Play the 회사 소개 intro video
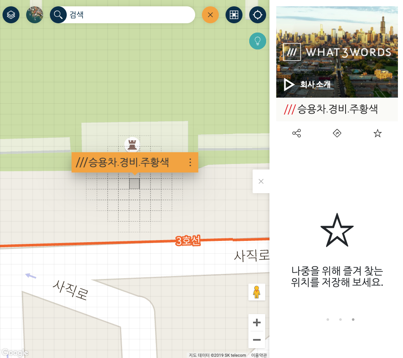Image resolution: width=403 pixels, height=358 pixels. (307, 85)
